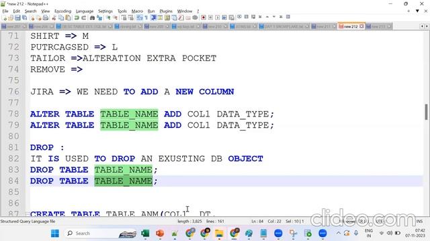Open the Run menu
430x241 pixels.
(151, 11)
